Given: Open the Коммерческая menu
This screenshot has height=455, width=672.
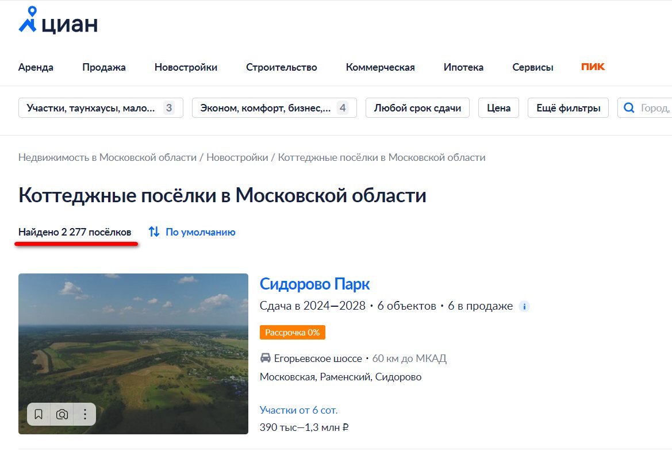Looking at the screenshot, I should [380, 67].
